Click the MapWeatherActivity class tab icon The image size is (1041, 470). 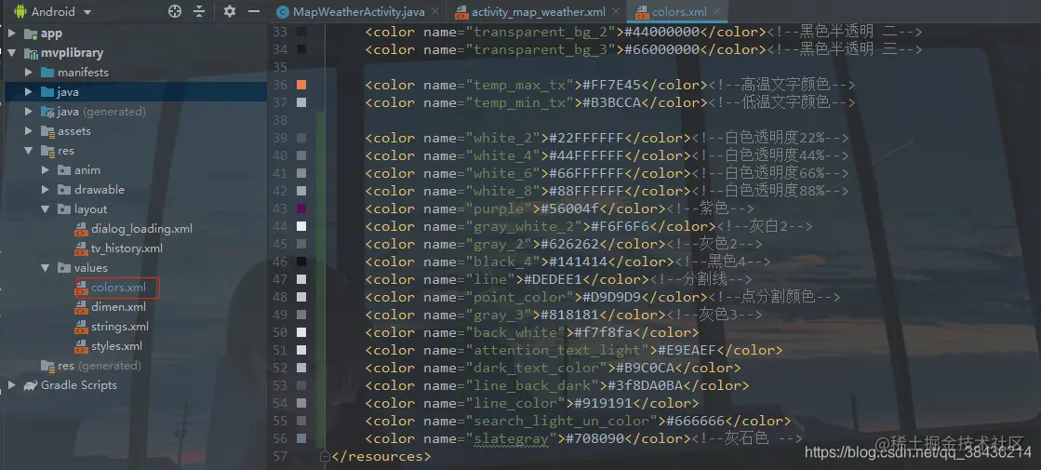tap(284, 13)
